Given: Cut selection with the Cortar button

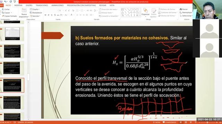Looking at the screenshot, I should click(6, 9).
